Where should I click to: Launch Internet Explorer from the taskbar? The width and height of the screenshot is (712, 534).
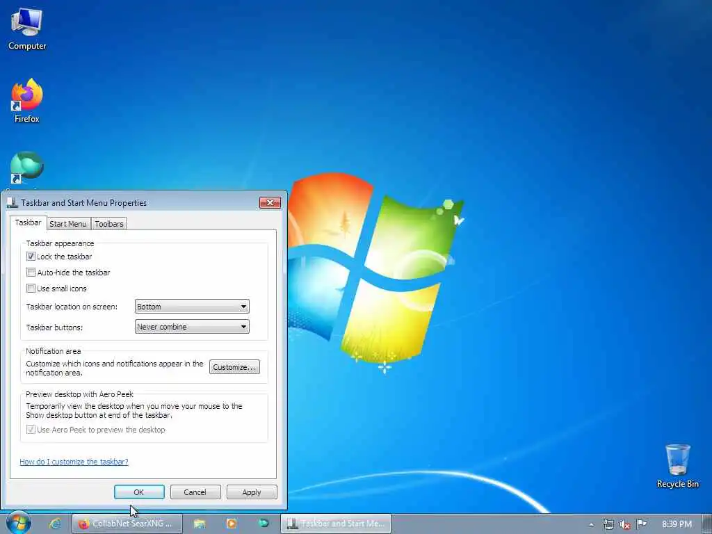coord(55,524)
